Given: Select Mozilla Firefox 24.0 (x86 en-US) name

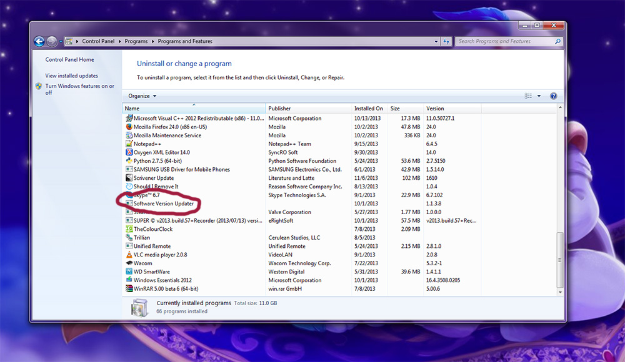Looking at the screenshot, I should pyautogui.click(x=170, y=127).
